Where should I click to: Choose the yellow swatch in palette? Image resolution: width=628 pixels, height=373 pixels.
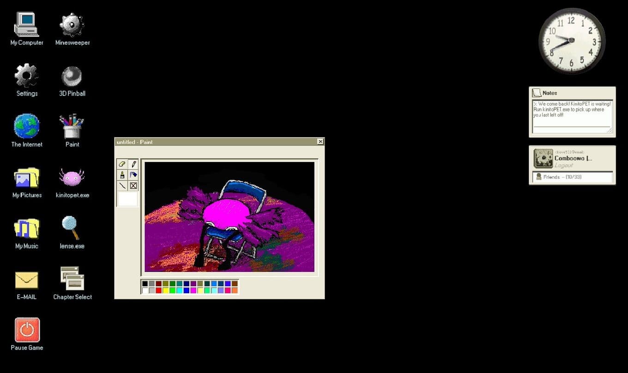(x=166, y=290)
